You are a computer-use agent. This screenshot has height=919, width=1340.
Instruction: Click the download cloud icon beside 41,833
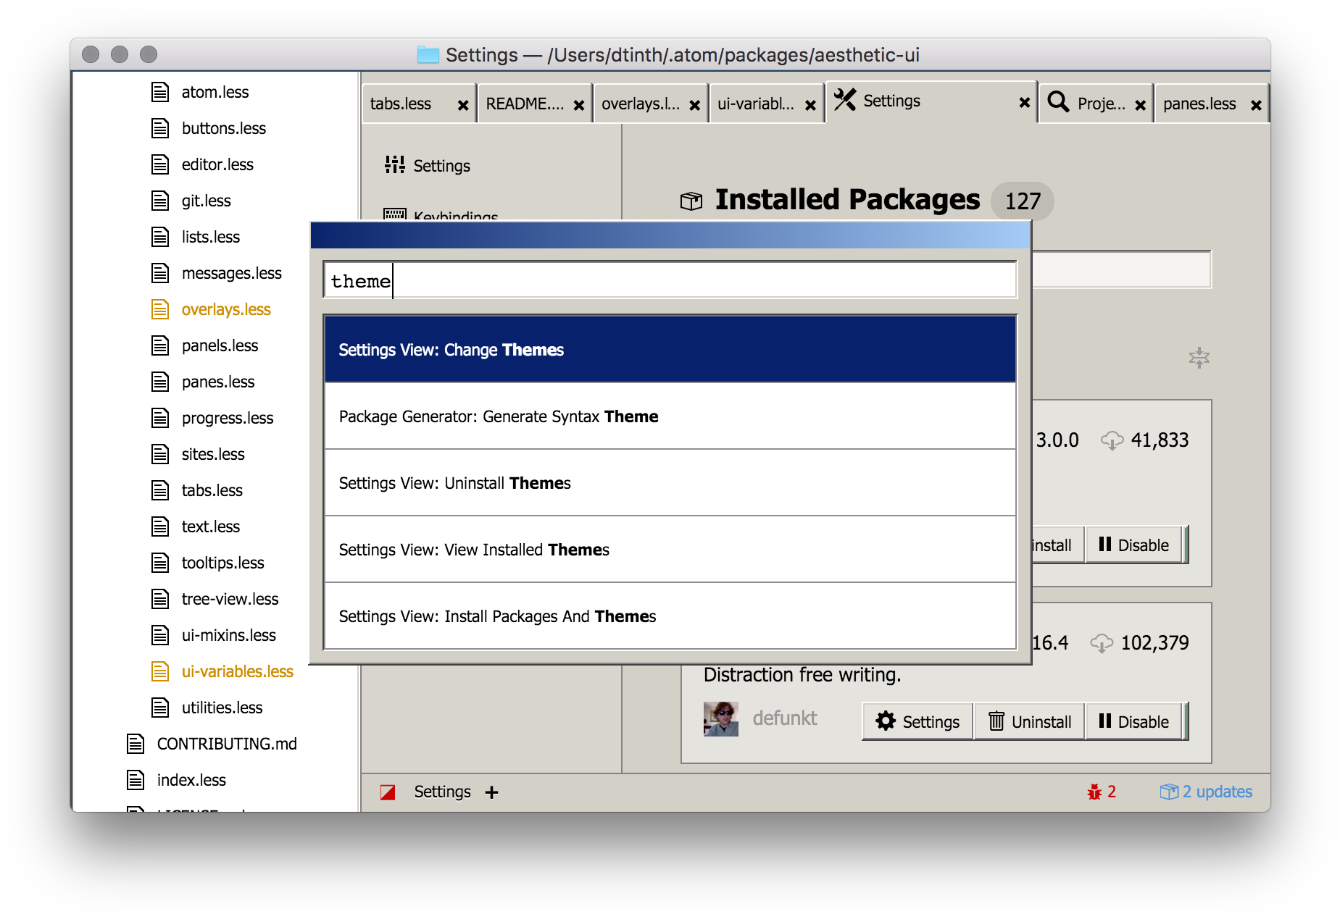click(x=1112, y=440)
